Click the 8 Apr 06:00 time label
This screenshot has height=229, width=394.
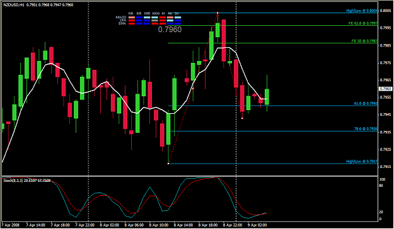point(134,225)
